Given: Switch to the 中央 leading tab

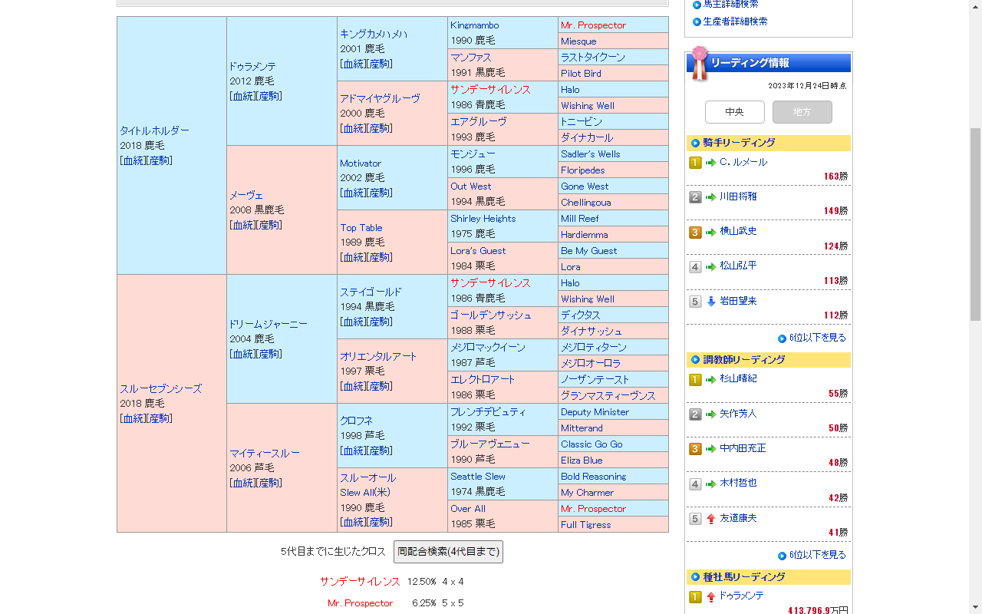Looking at the screenshot, I should tap(734, 112).
